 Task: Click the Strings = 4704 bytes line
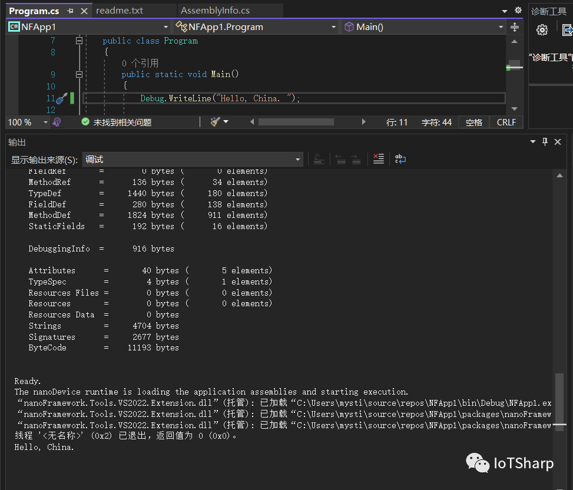click(104, 326)
